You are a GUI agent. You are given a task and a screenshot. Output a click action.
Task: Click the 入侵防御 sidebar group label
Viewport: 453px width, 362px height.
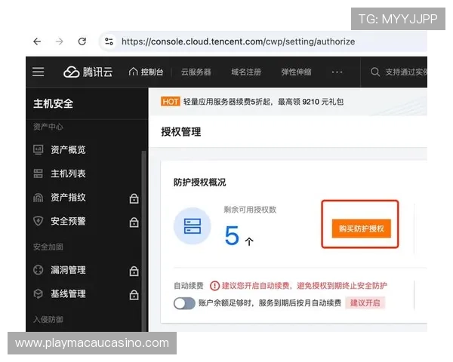click(x=48, y=319)
